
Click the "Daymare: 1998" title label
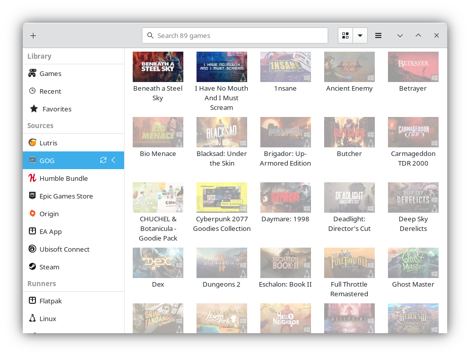click(285, 219)
